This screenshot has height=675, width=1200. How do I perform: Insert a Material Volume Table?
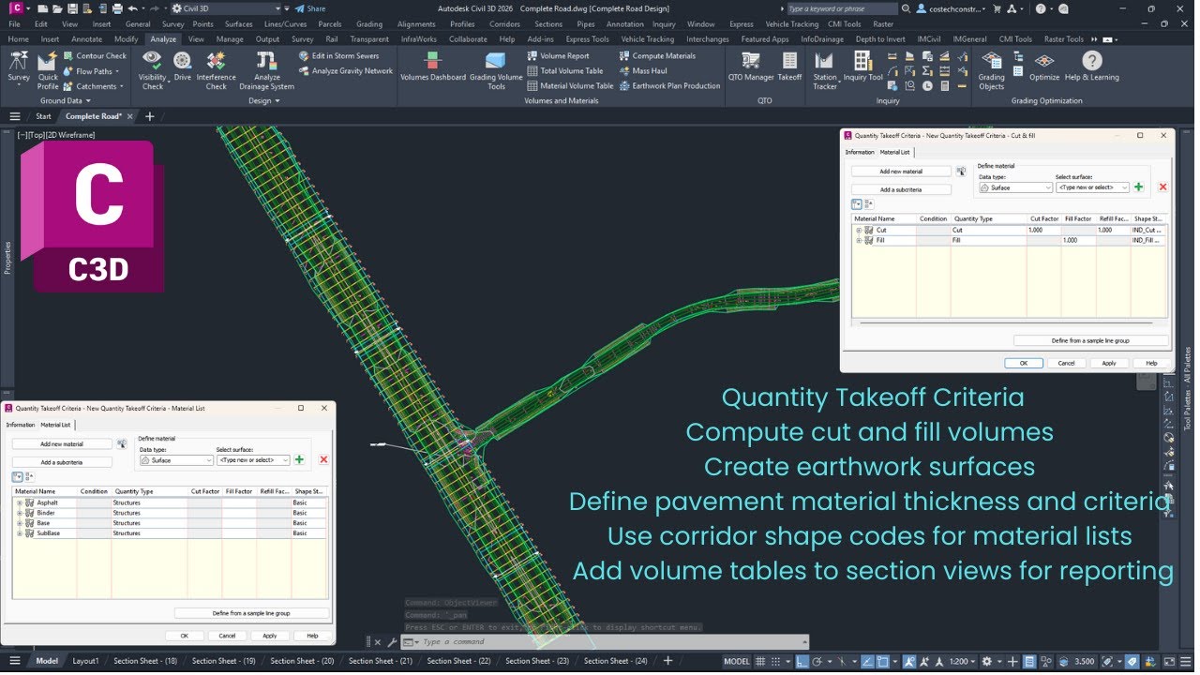pos(570,86)
